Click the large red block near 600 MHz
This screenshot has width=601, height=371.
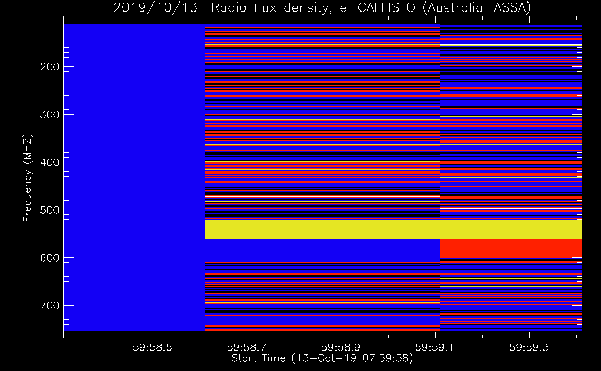tap(511, 249)
